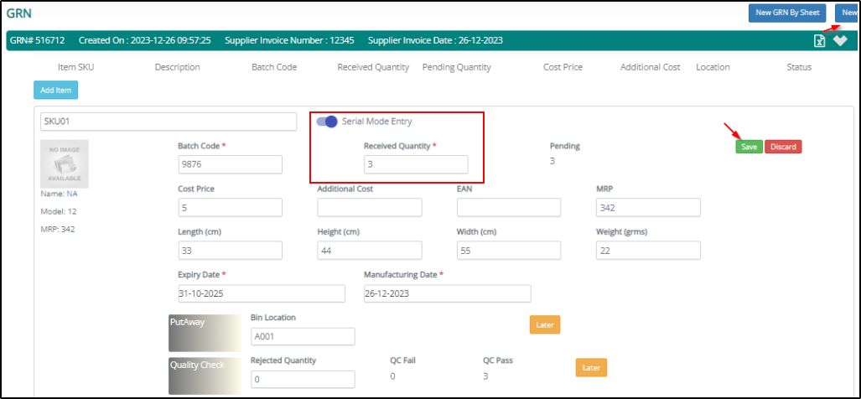Click the red Discard button

782,147
